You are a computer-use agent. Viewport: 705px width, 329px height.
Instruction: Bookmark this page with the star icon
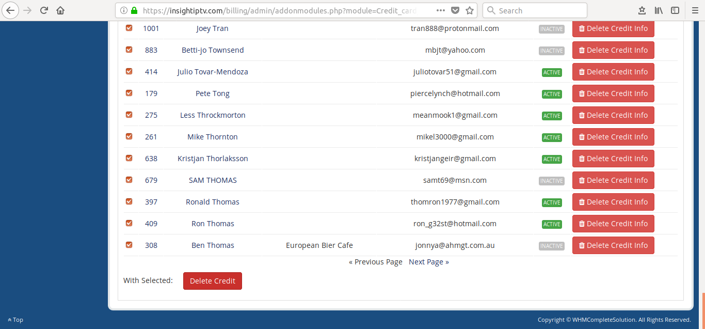[470, 10]
